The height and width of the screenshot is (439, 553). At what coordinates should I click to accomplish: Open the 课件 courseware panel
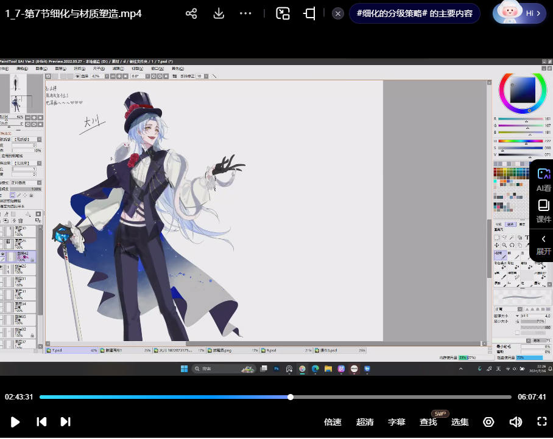pyautogui.click(x=543, y=211)
